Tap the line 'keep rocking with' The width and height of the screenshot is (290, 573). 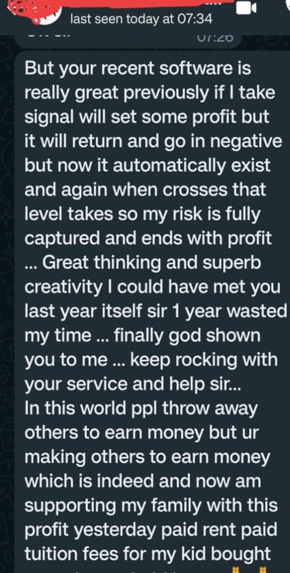204,360
